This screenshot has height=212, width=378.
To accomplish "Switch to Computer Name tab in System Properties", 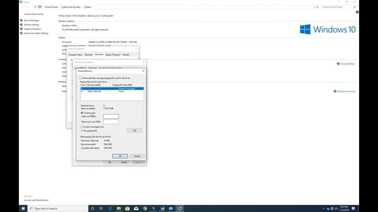I will click(x=76, y=55).
